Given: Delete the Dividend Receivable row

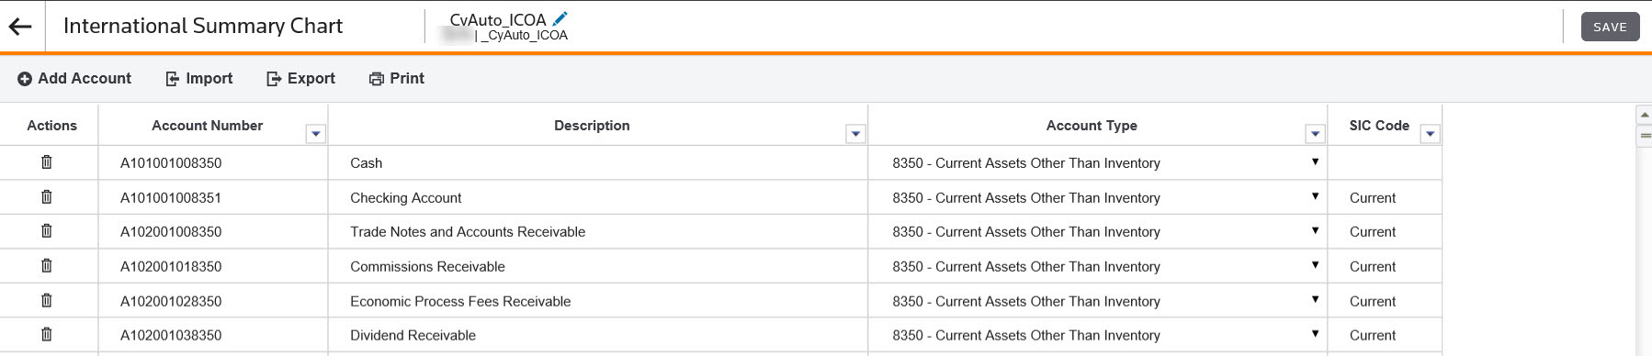Looking at the screenshot, I should pos(47,335).
